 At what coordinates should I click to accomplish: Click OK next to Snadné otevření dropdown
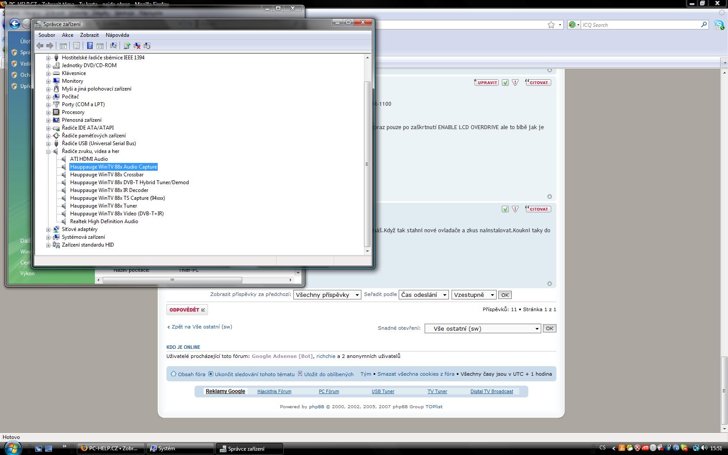pos(549,328)
